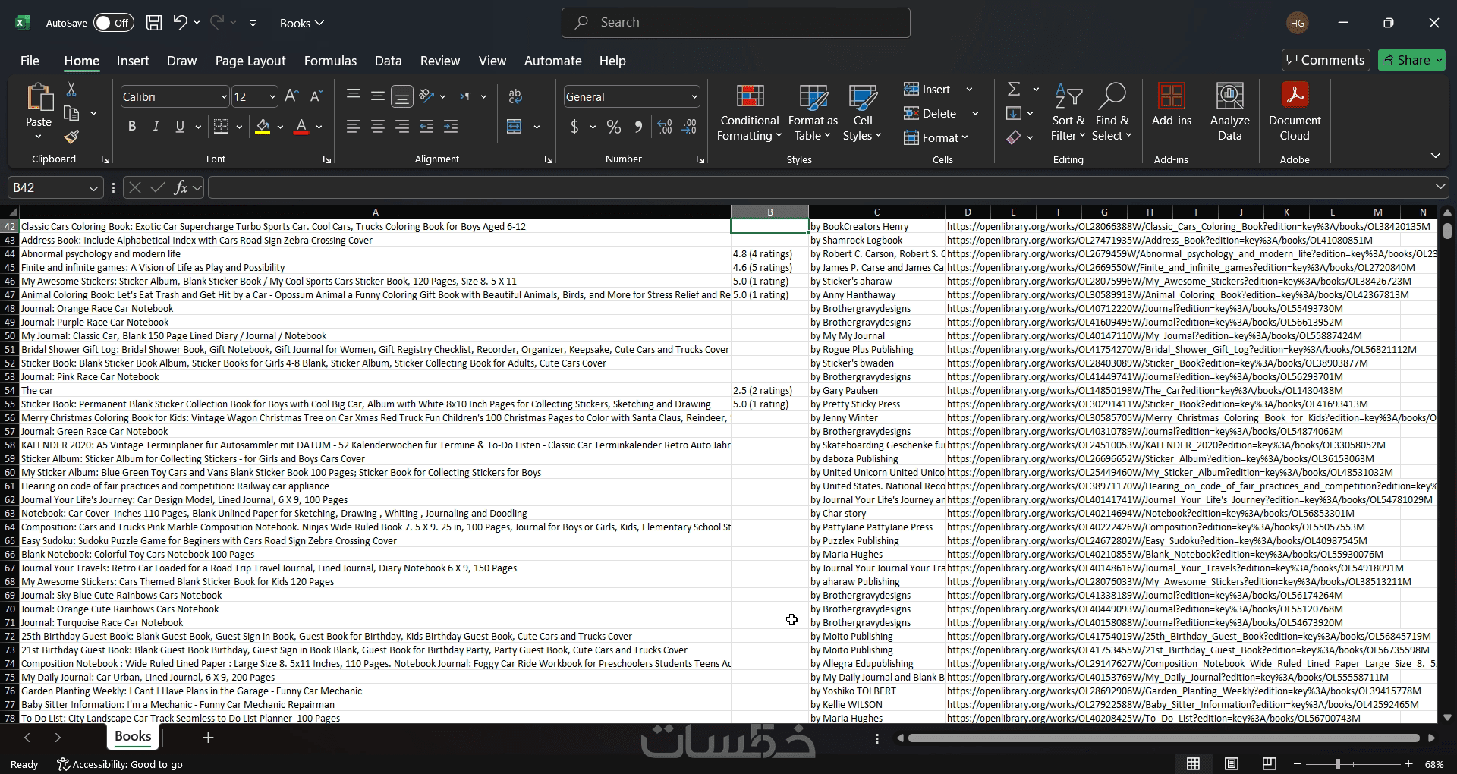The image size is (1457, 774).
Task: Click the Wrap Text icon
Action: (x=515, y=96)
